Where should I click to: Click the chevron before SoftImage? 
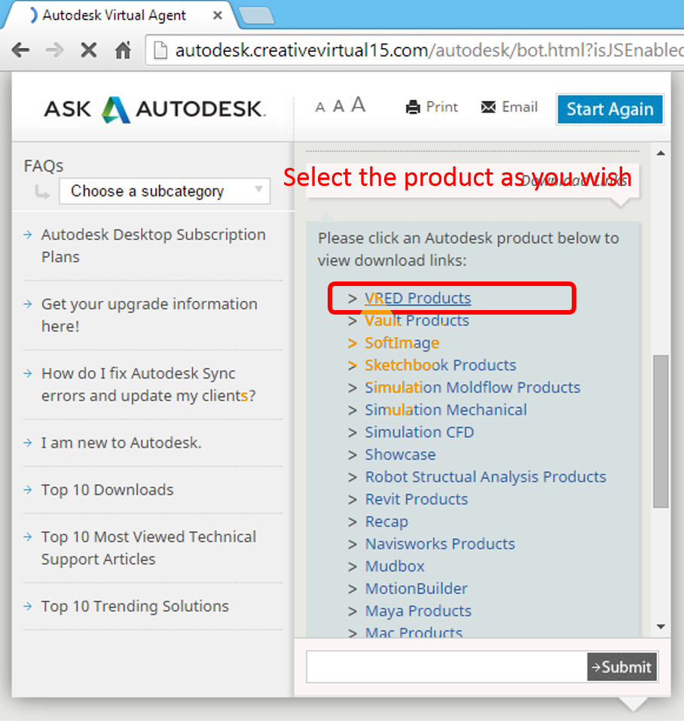tap(353, 343)
